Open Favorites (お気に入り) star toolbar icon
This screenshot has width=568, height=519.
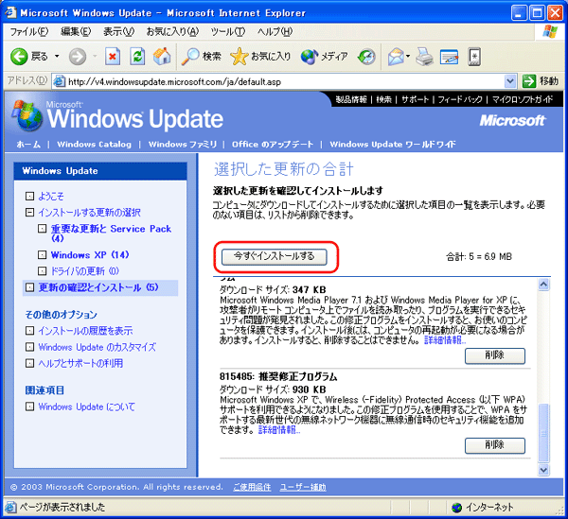pyautogui.click(x=239, y=57)
